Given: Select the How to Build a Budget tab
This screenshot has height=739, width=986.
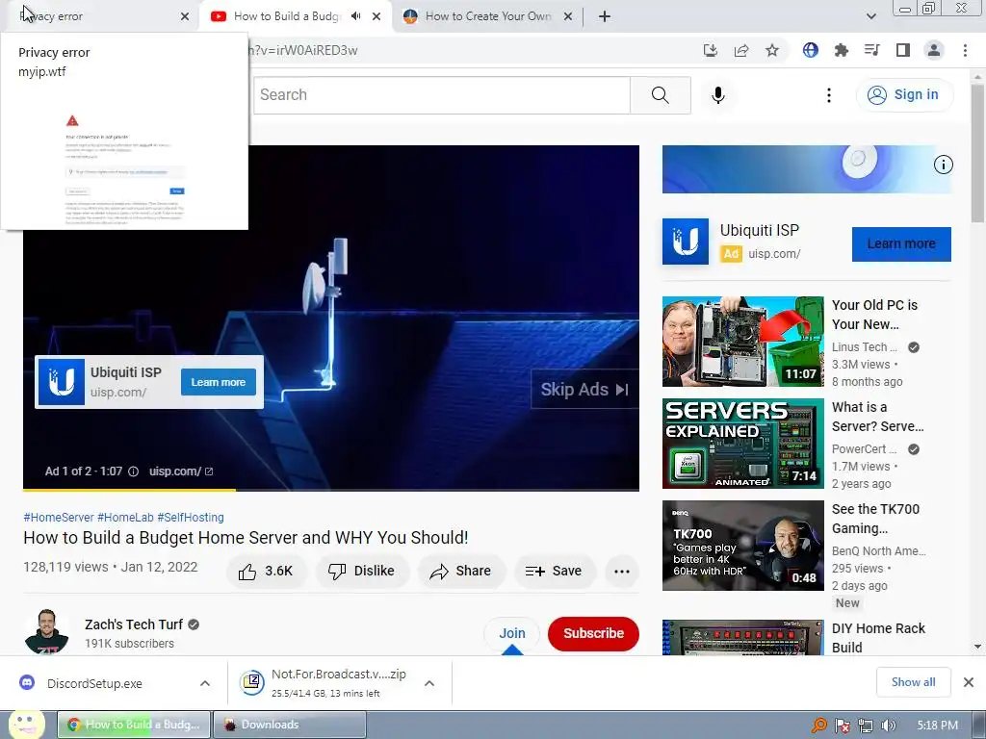Looking at the screenshot, I should (286, 16).
